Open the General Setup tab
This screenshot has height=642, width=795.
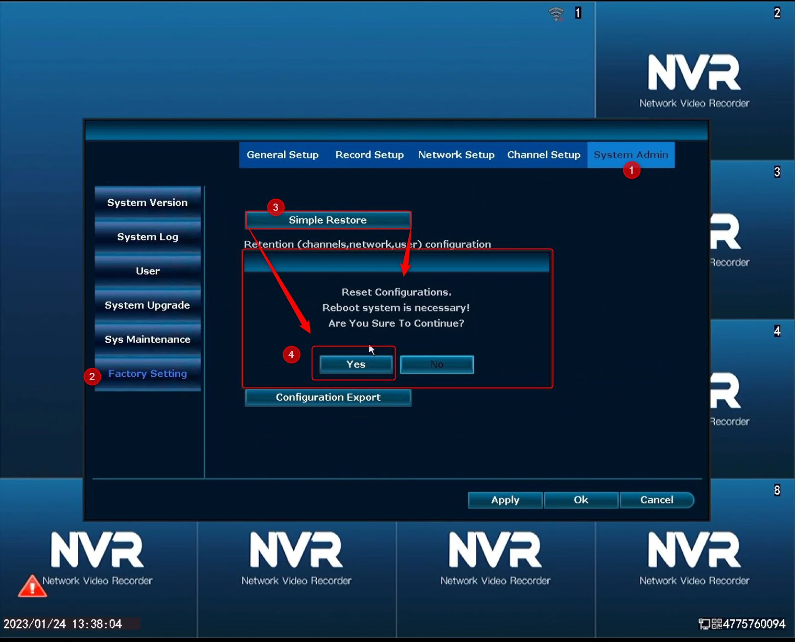pos(282,155)
